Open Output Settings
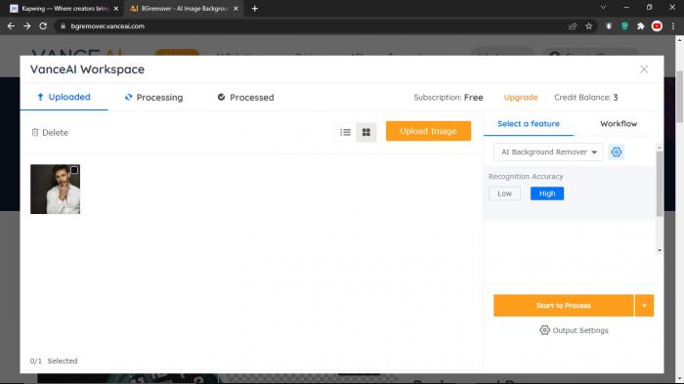 coord(574,330)
